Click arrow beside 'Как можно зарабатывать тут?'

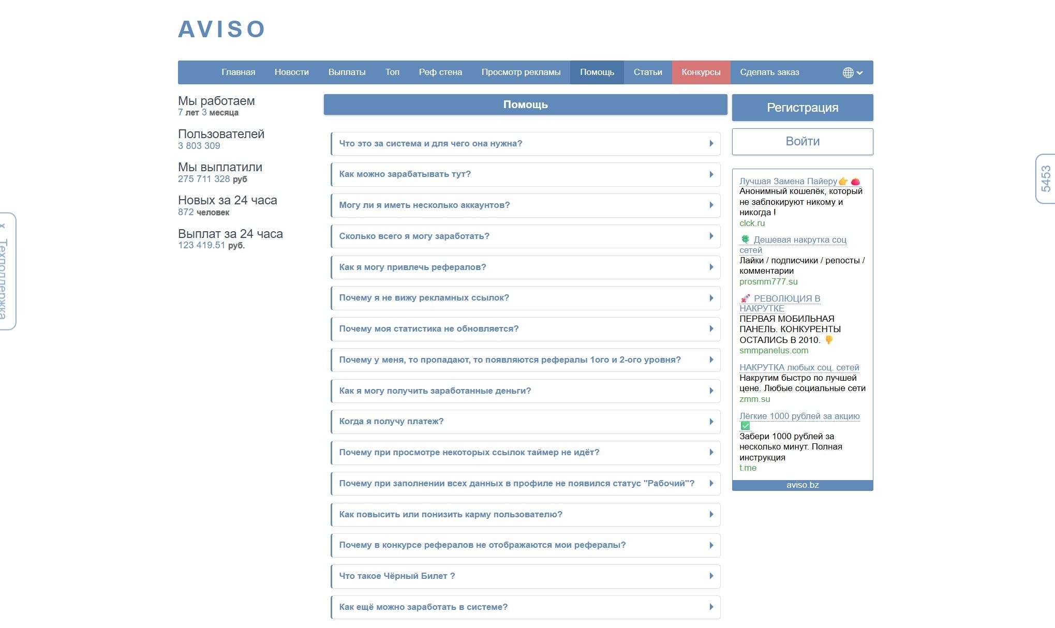click(x=711, y=174)
